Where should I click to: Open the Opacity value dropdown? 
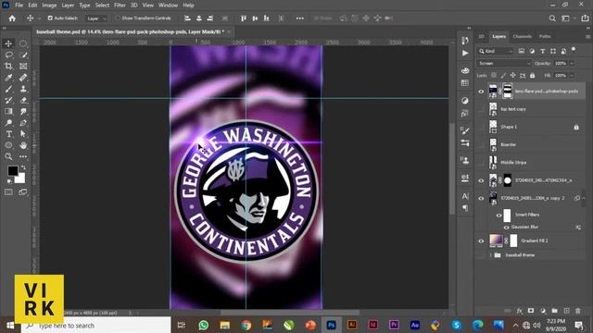[572, 64]
